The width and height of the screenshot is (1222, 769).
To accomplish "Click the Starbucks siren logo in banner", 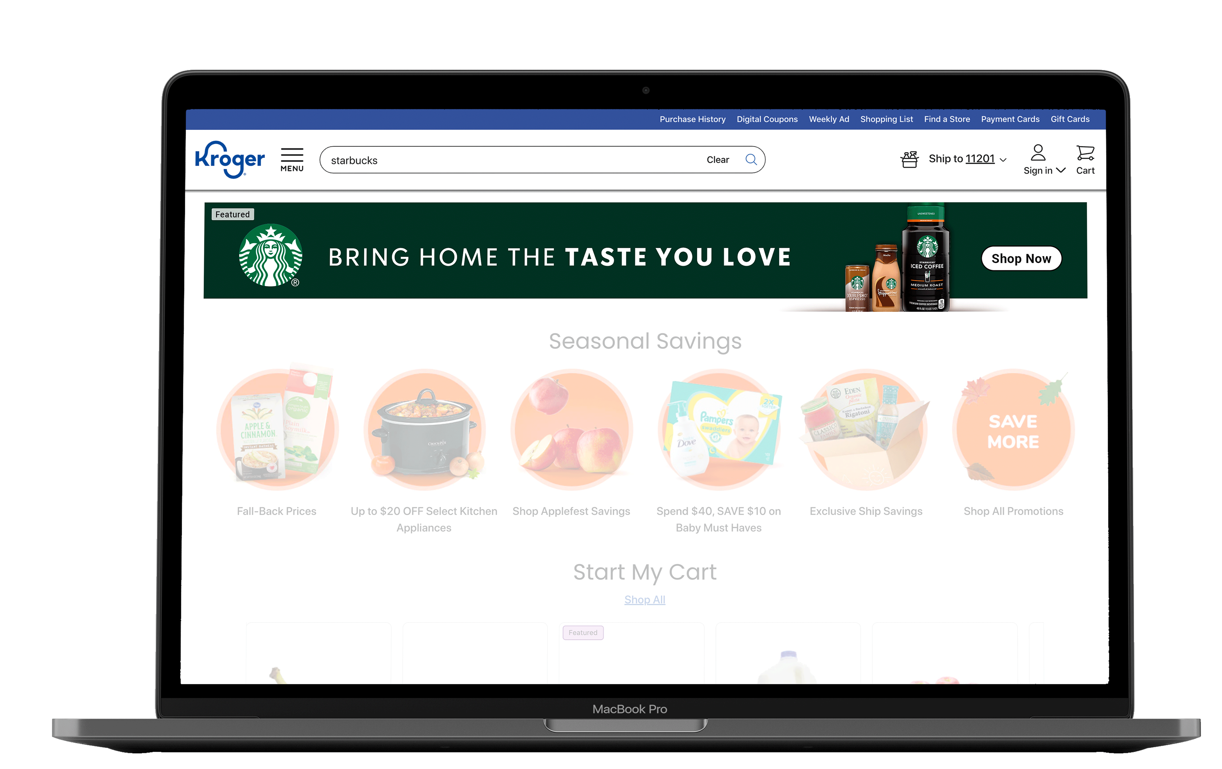I will [270, 255].
